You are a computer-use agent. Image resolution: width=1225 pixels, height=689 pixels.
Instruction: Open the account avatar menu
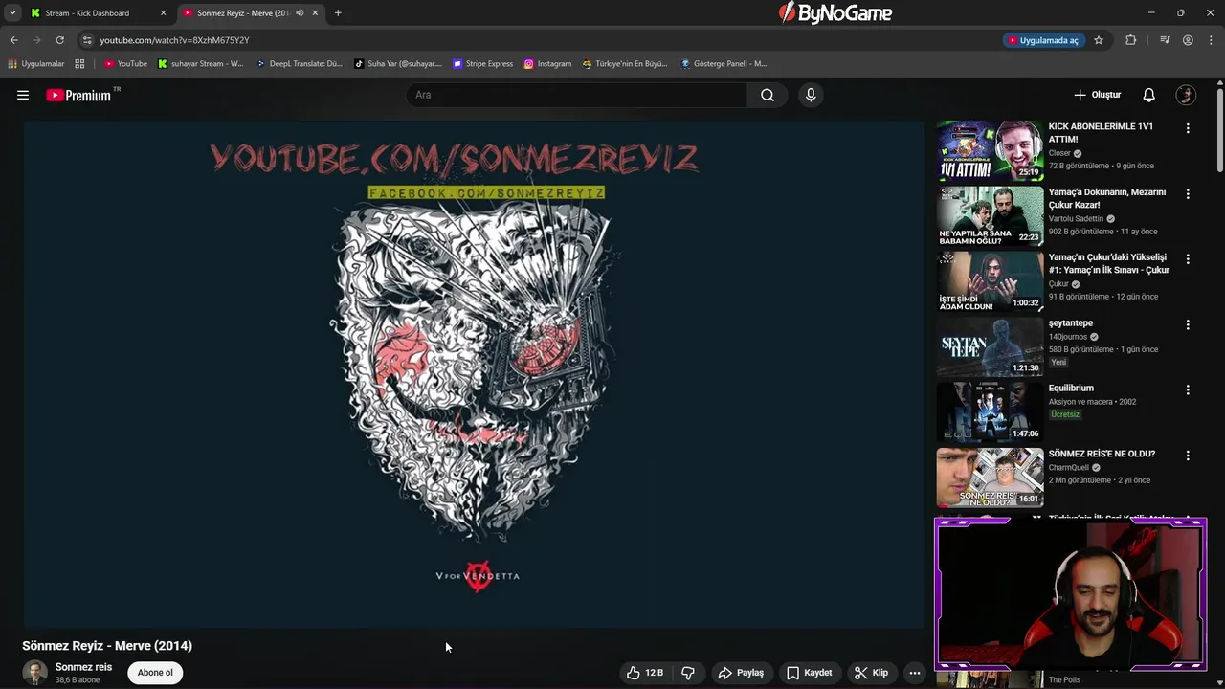pyautogui.click(x=1186, y=95)
